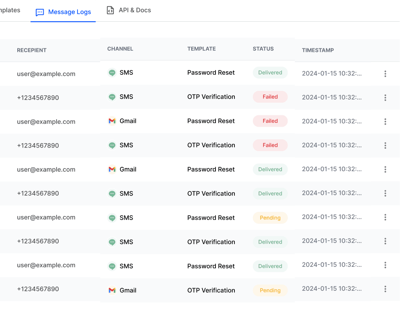Click the TEMPLATE column header
Screen dimensions: 400x316
(x=201, y=49)
